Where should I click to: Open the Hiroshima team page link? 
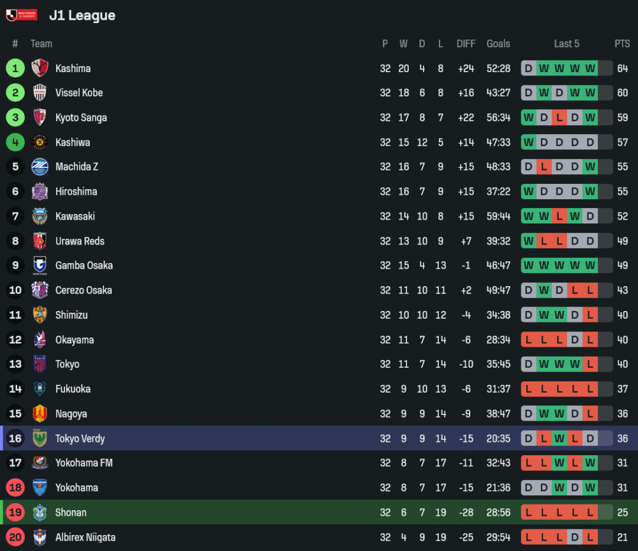[x=77, y=192]
